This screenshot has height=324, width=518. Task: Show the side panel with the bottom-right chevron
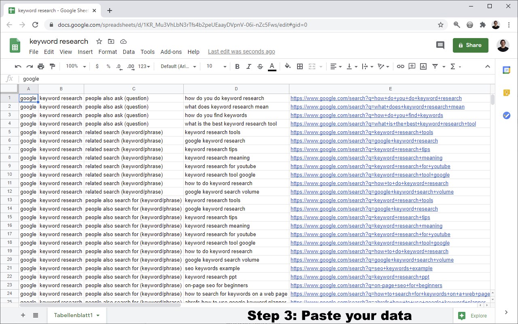(506, 312)
